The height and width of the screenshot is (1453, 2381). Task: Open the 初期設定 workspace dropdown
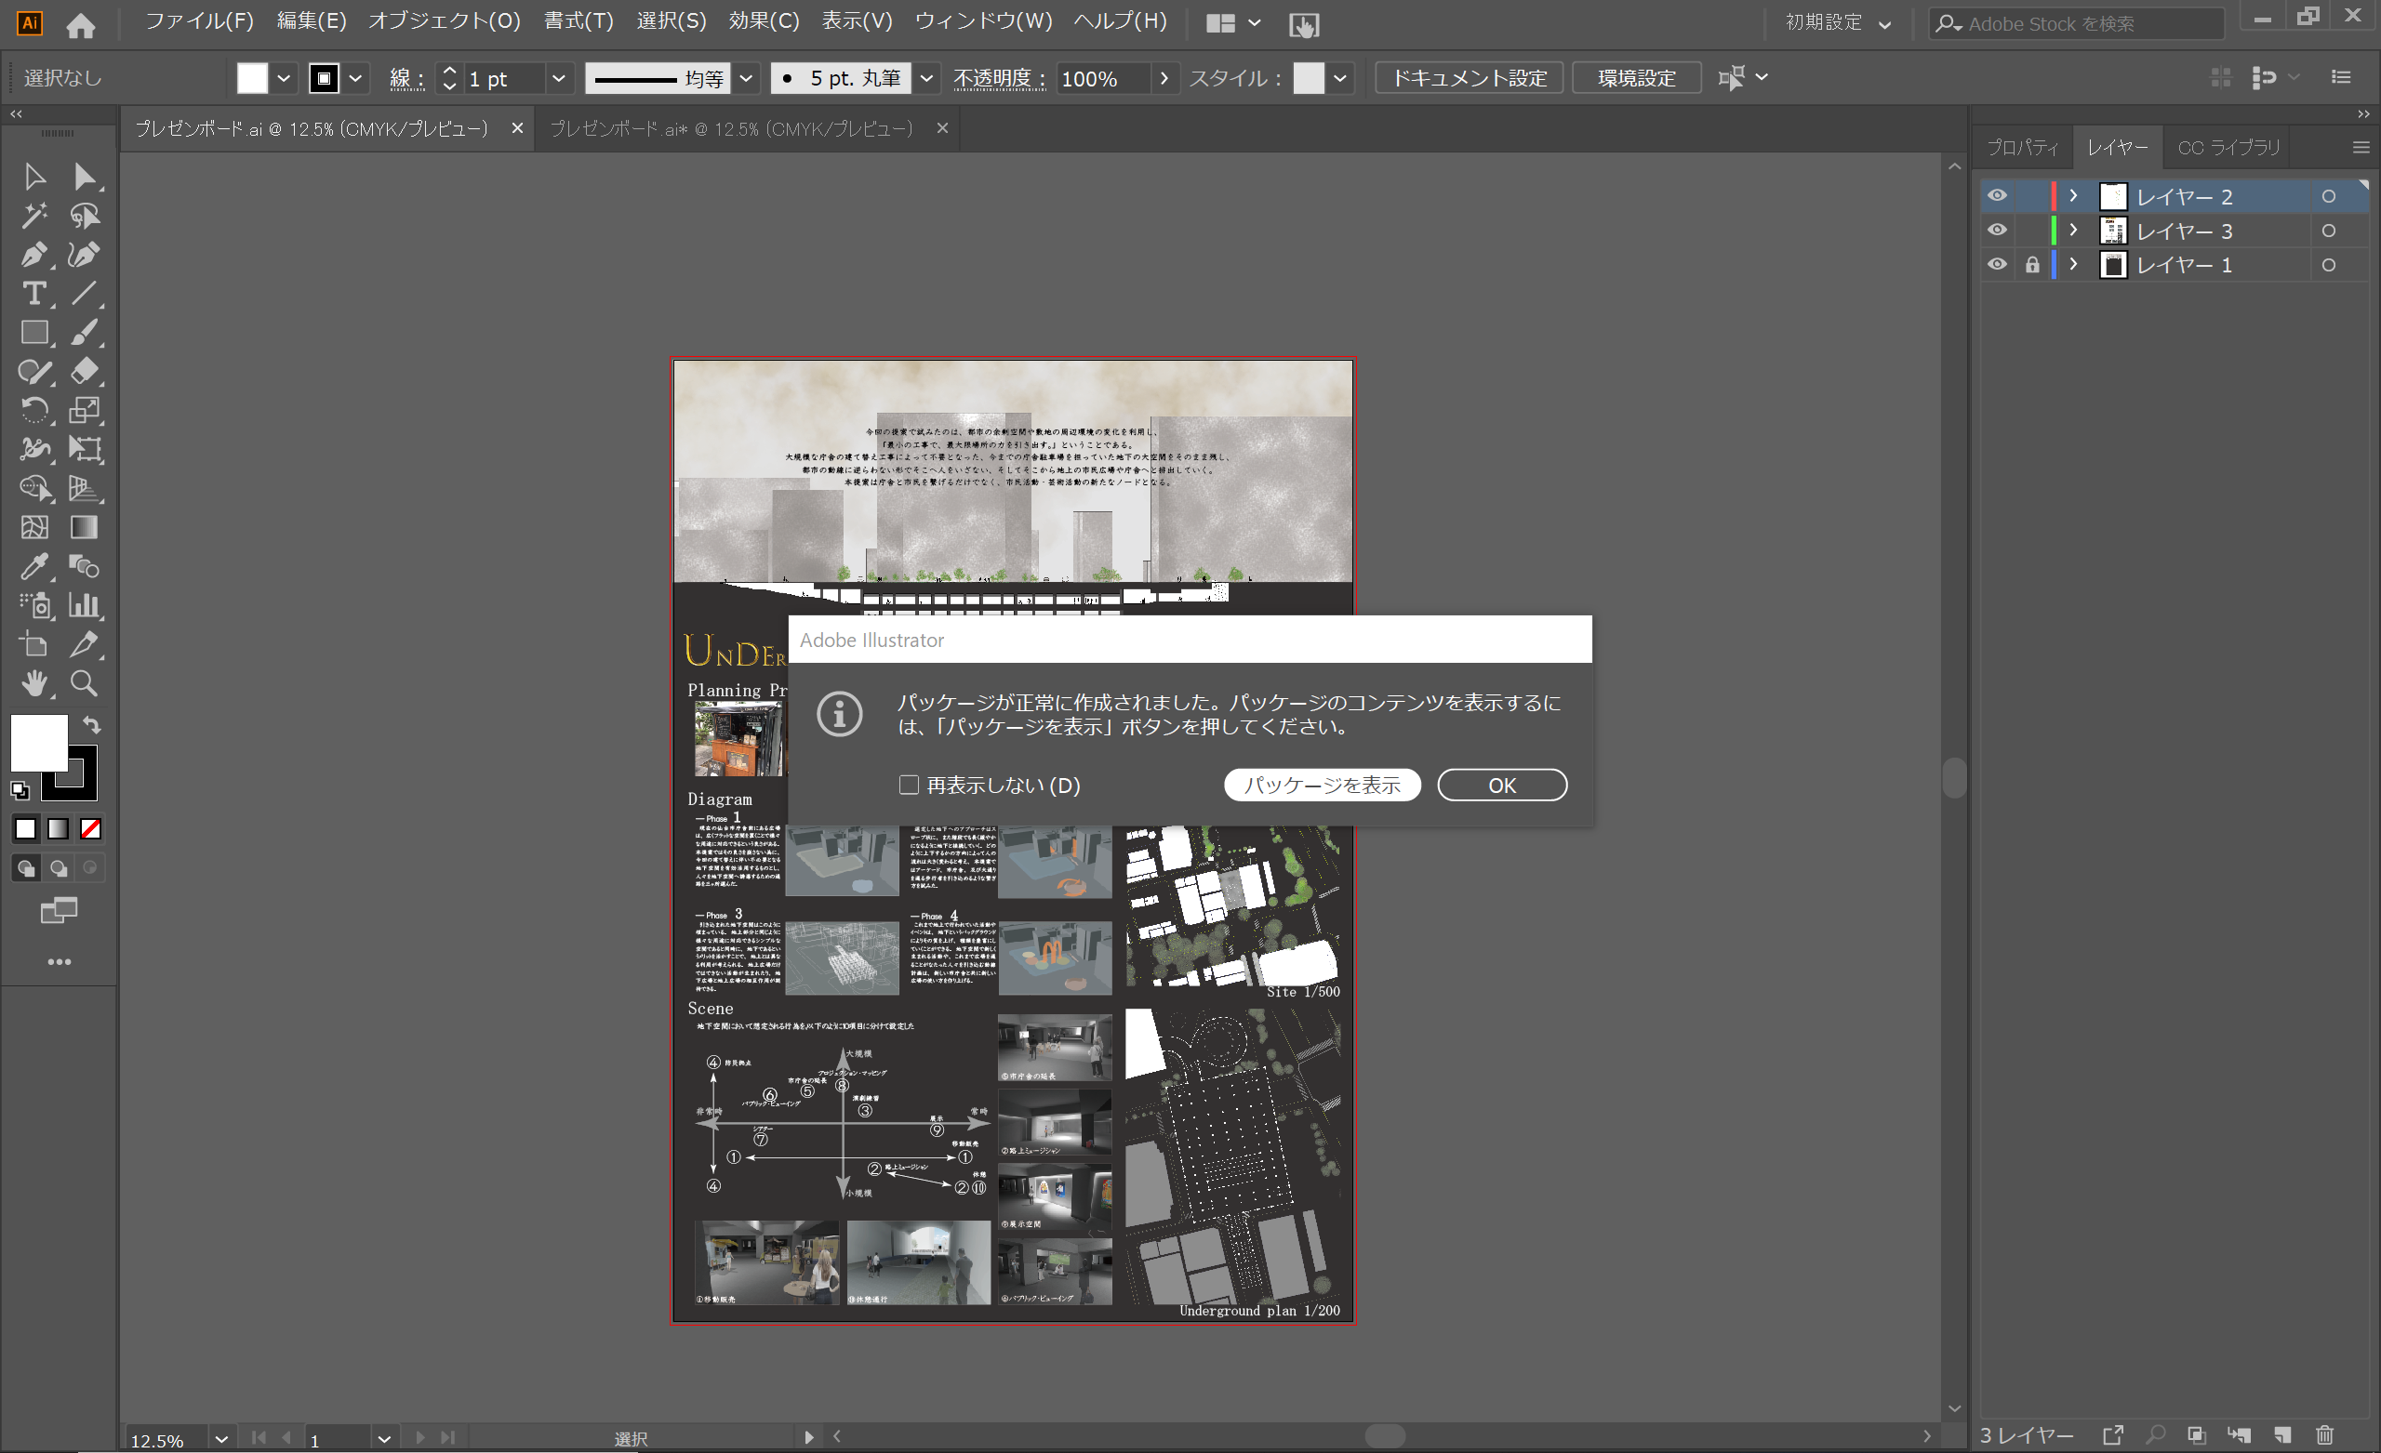pyautogui.click(x=1838, y=23)
